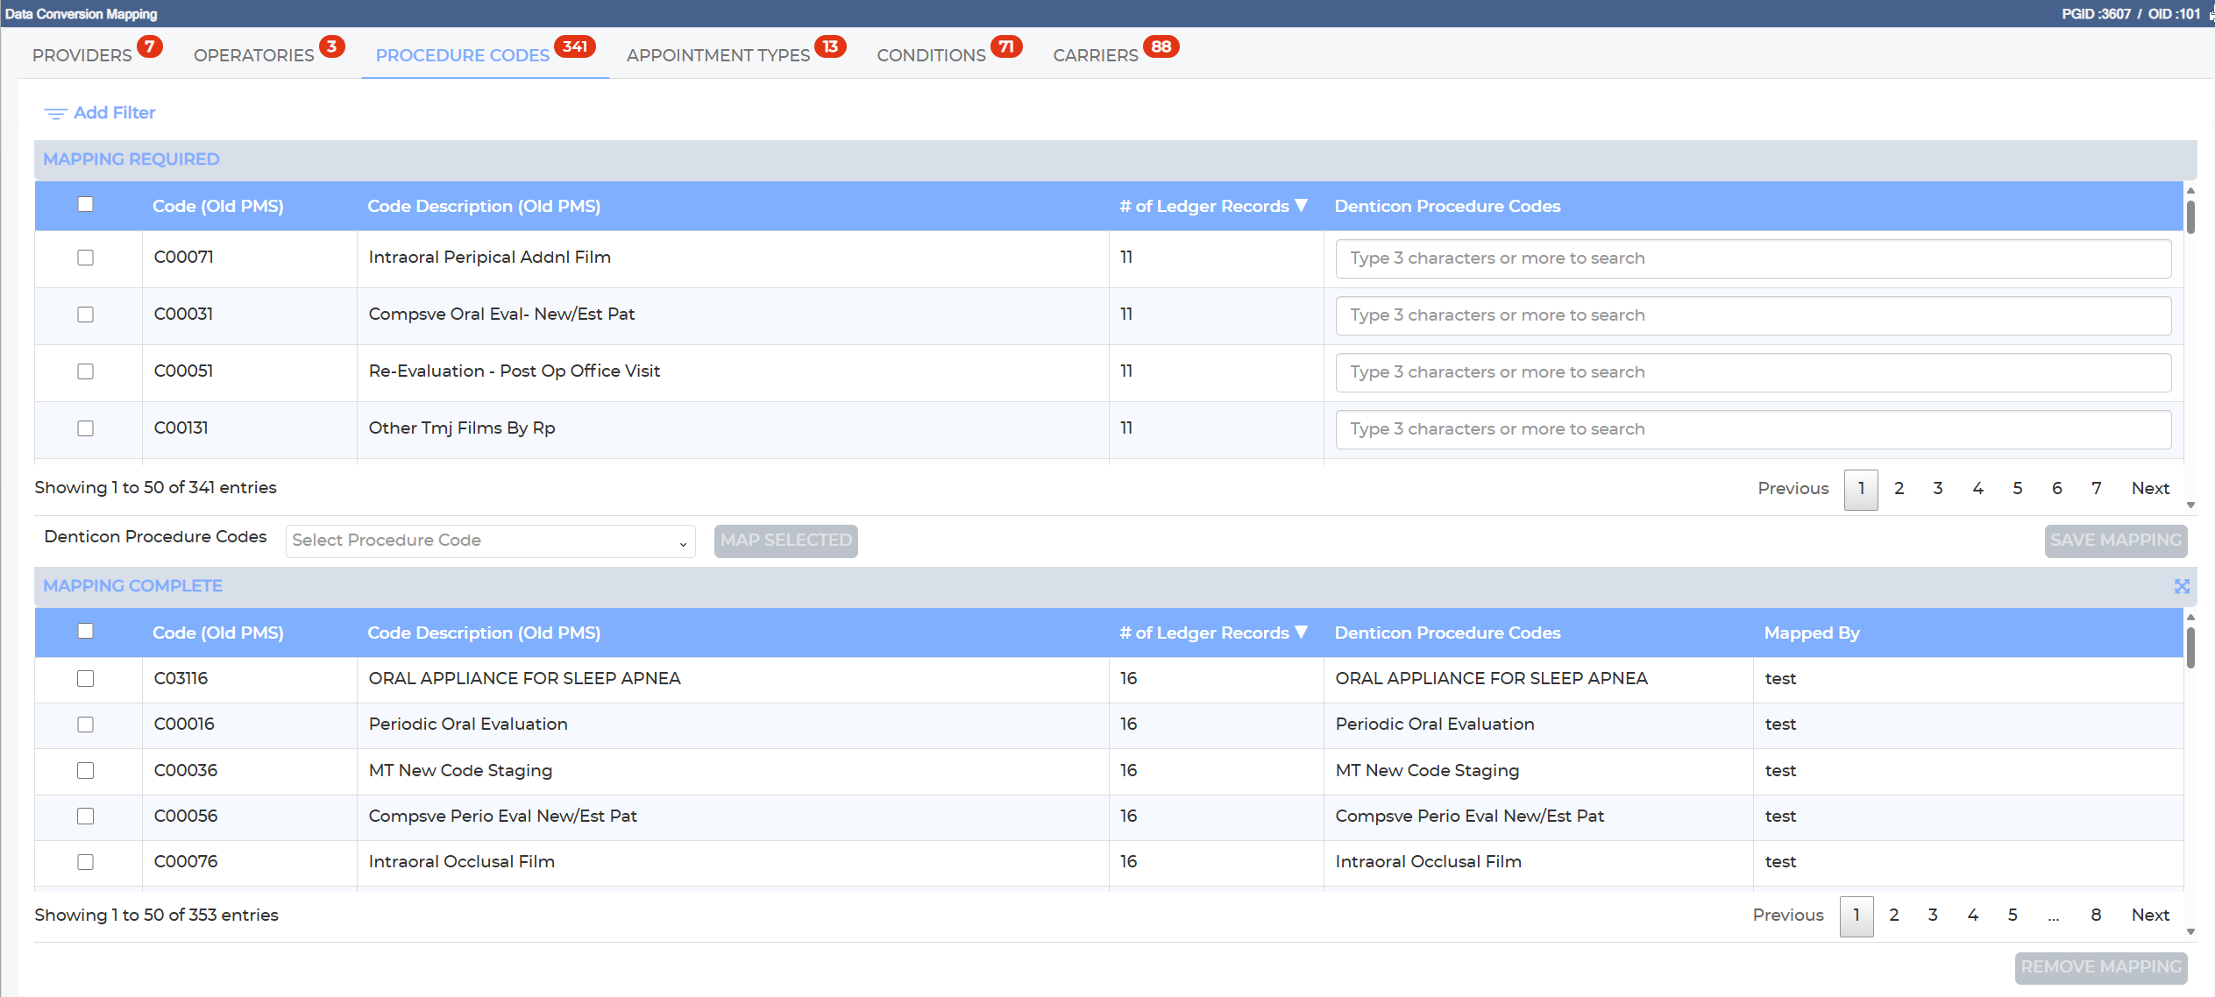2215x997 pixels.
Task: Switch to the Conditions tab
Action: (931, 55)
